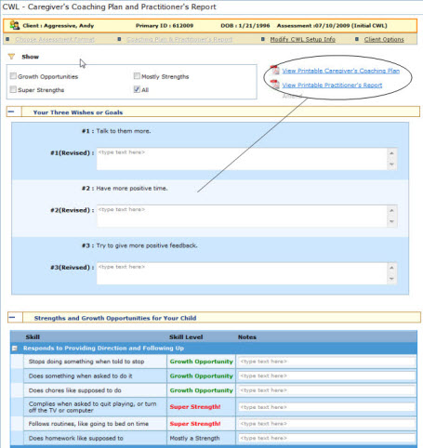Image resolution: width=423 pixels, height=448 pixels.
Task: Collapse Strengths and Growth Opportunities for Your Child
Action: point(12,317)
